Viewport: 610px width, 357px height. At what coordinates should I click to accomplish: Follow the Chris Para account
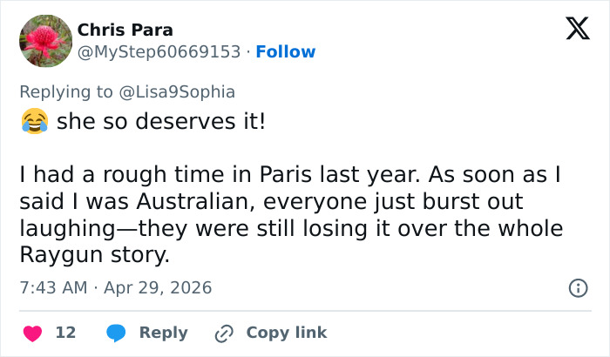pyautogui.click(x=286, y=51)
